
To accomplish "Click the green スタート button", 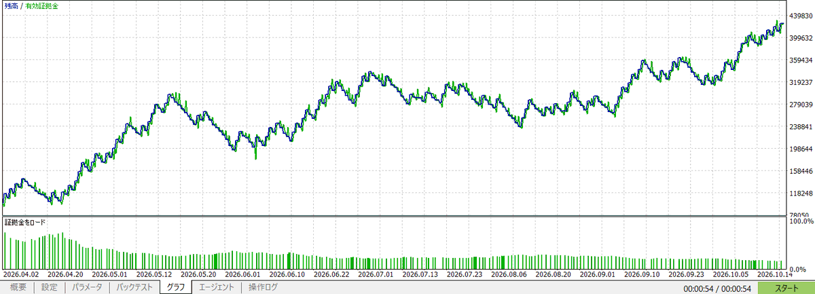I will [x=786, y=288].
